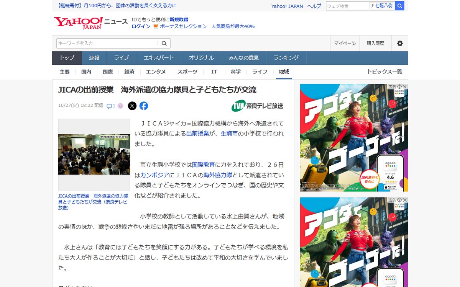Open top agoda ad info icon

coord(399,86)
